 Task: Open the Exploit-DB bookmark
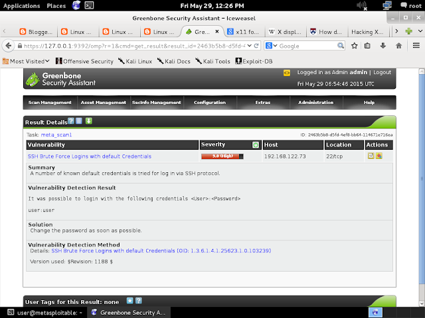click(x=254, y=62)
